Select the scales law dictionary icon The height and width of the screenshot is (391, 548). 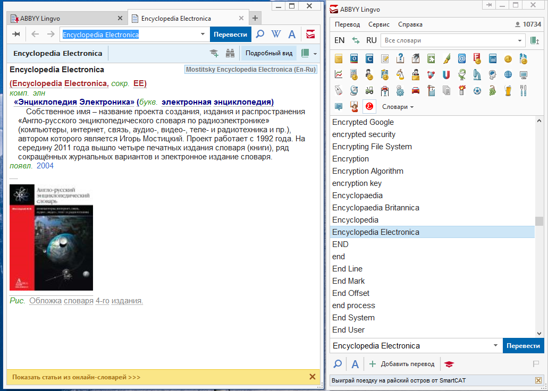pyautogui.click(x=400, y=75)
